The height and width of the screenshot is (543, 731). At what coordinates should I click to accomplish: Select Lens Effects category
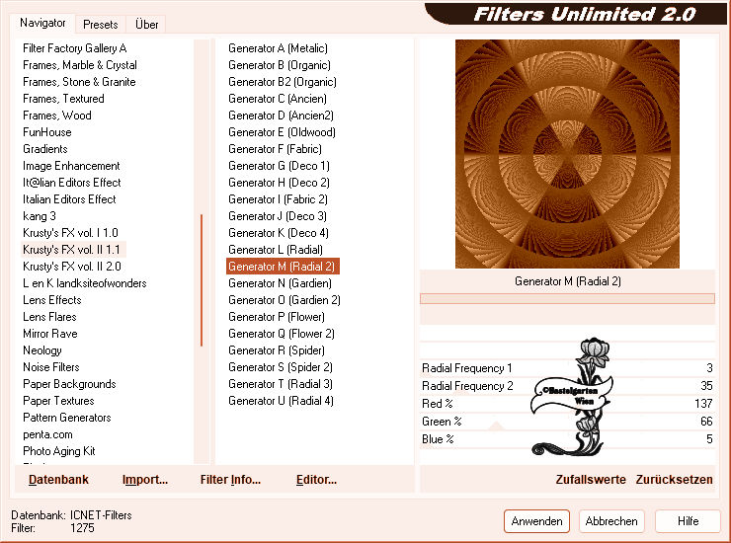52,300
